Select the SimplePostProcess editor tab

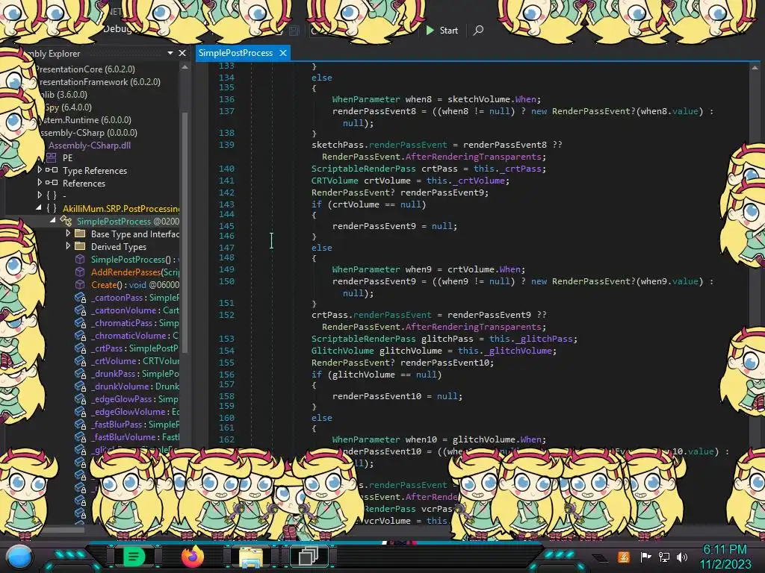235,53
